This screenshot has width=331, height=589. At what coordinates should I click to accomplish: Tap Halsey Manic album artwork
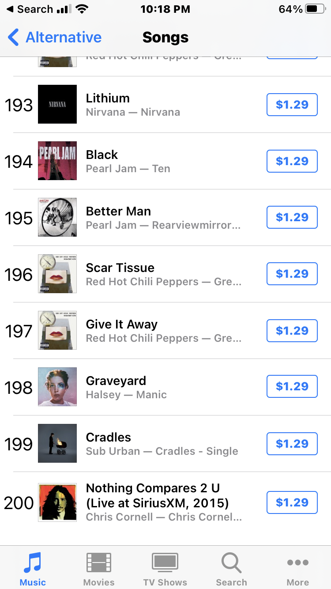coord(57,387)
